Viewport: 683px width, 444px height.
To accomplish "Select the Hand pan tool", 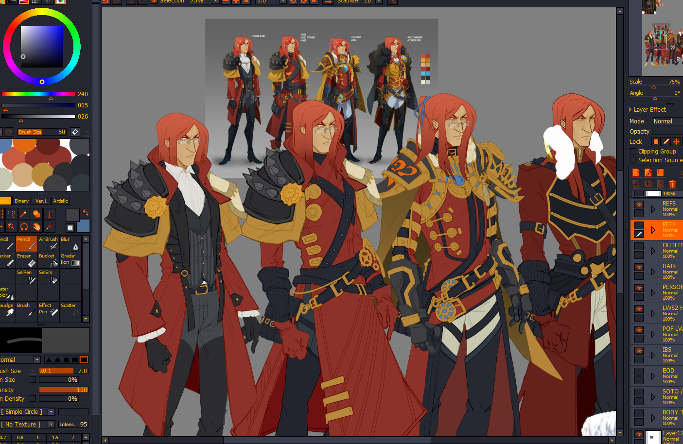I will click(x=36, y=227).
